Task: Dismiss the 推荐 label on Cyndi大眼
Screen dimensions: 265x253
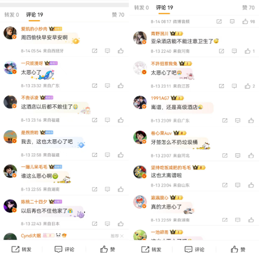Action: point(122,236)
